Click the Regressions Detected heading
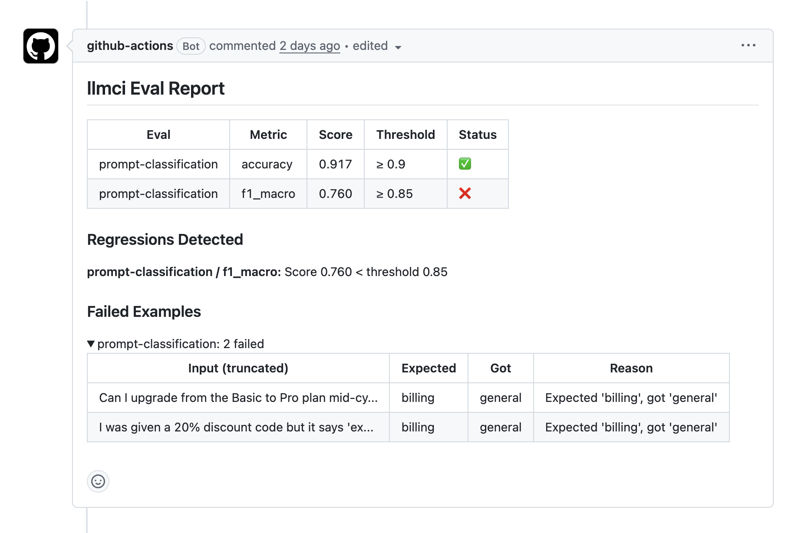The width and height of the screenshot is (798, 533). pyautogui.click(x=165, y=240)
